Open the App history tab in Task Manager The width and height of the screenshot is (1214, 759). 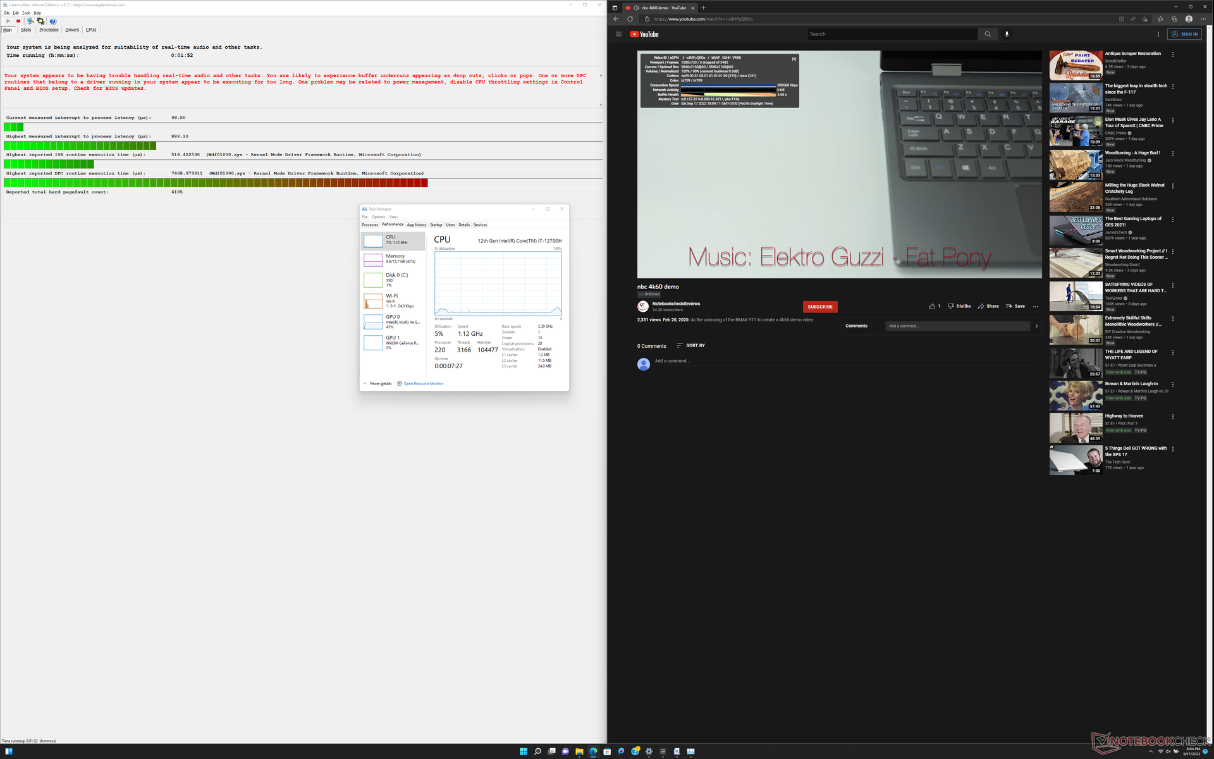[x=416, y=225]
